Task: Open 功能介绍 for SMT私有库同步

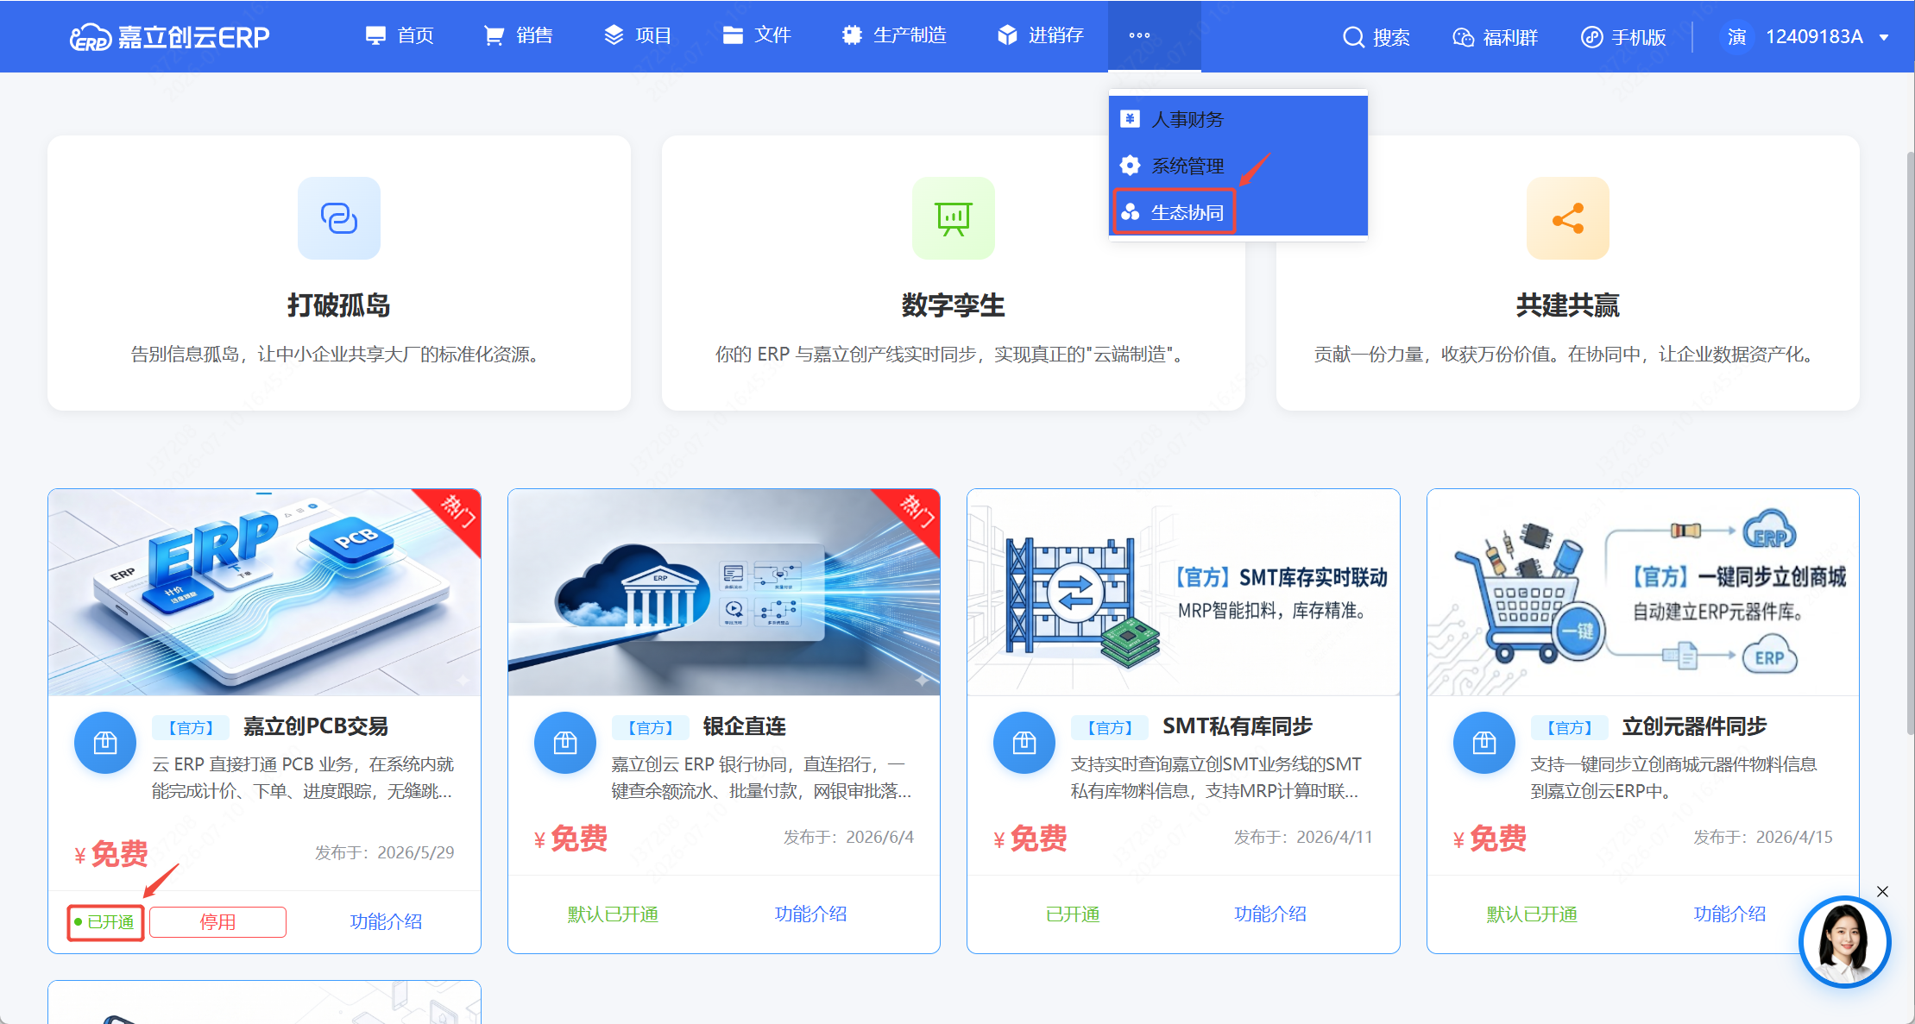Action: click(1270, 914)
